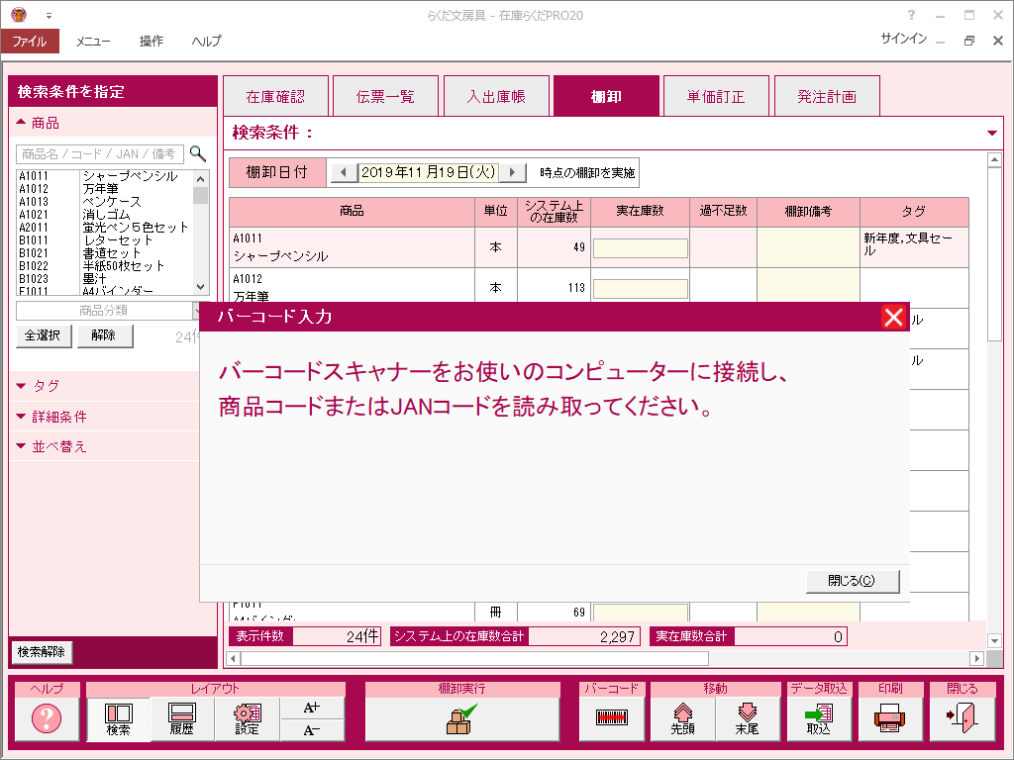Open the 履歴 layout view
Screen dimensions: 1014x760
pos(182,718)
